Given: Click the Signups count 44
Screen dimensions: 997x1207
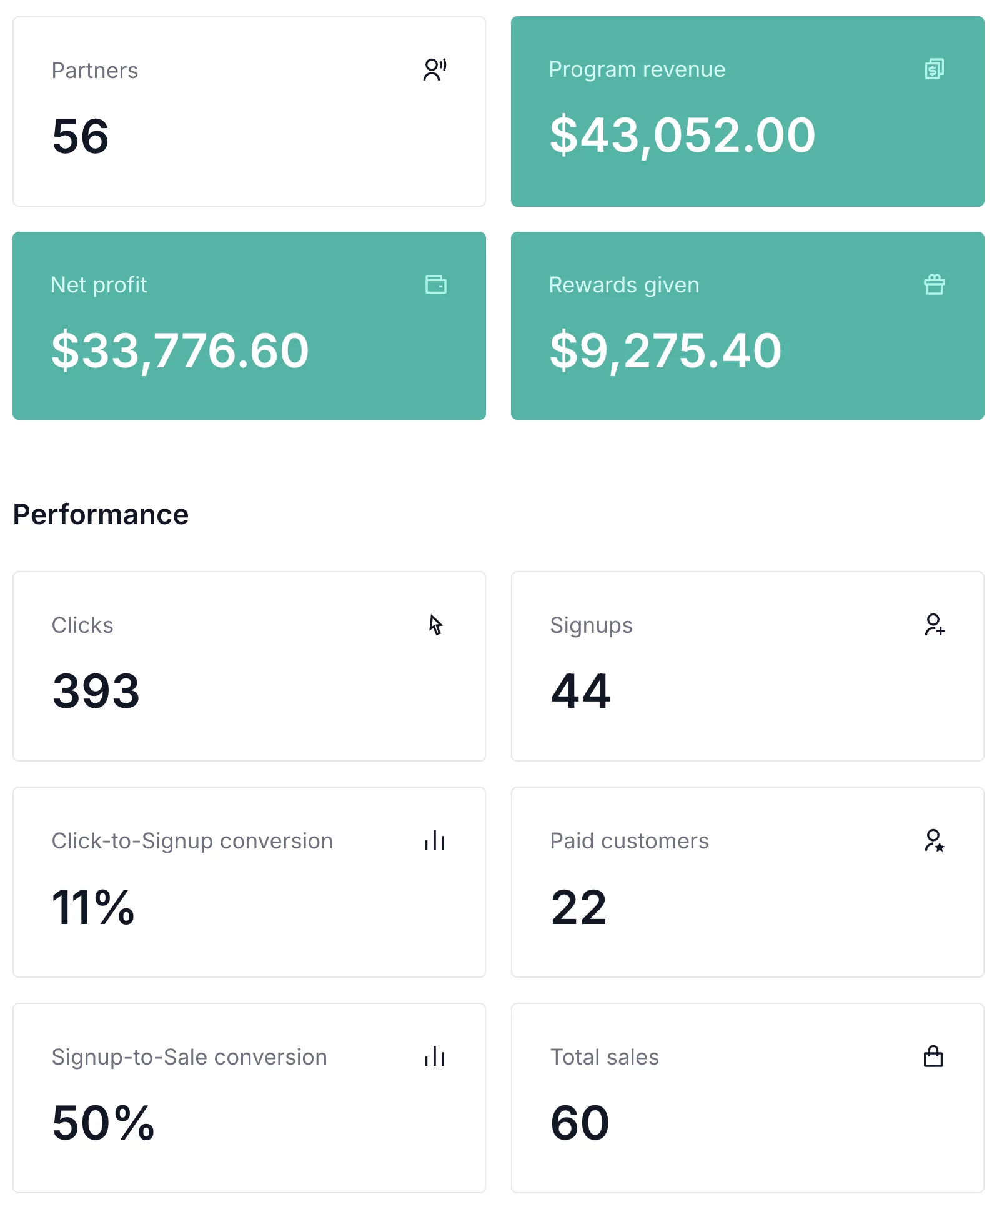Looking at the screenshot, I should point(580,691).
